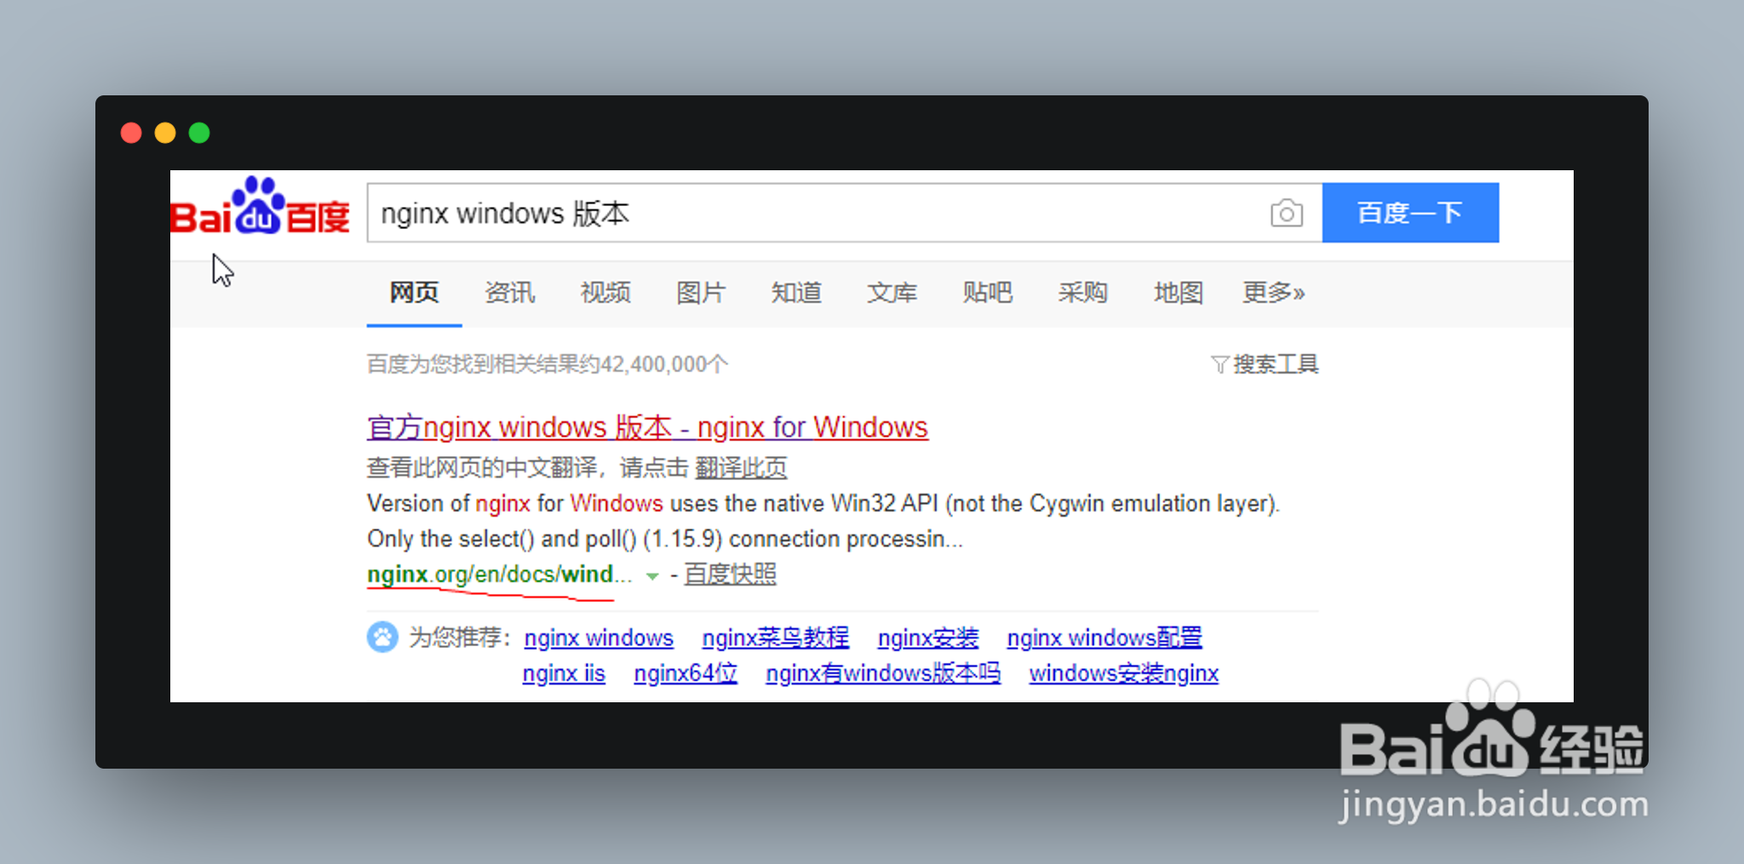Open result 官方nginx windows 版本 - nginx for Windows

click(x=647, y=427)
